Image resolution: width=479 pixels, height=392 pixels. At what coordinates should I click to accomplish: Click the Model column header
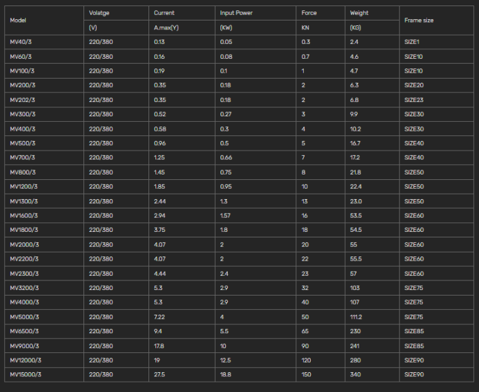(x=18, y=21)
